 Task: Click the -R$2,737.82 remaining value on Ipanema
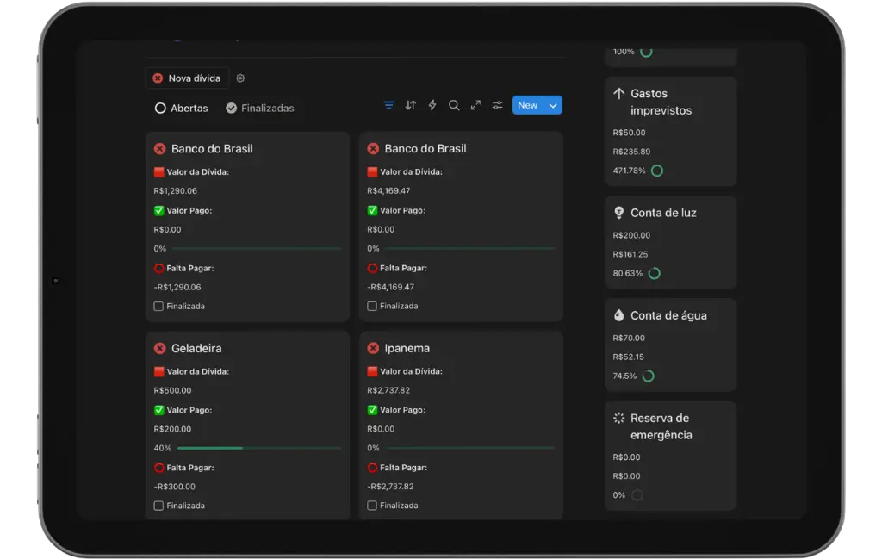point(390,487)
